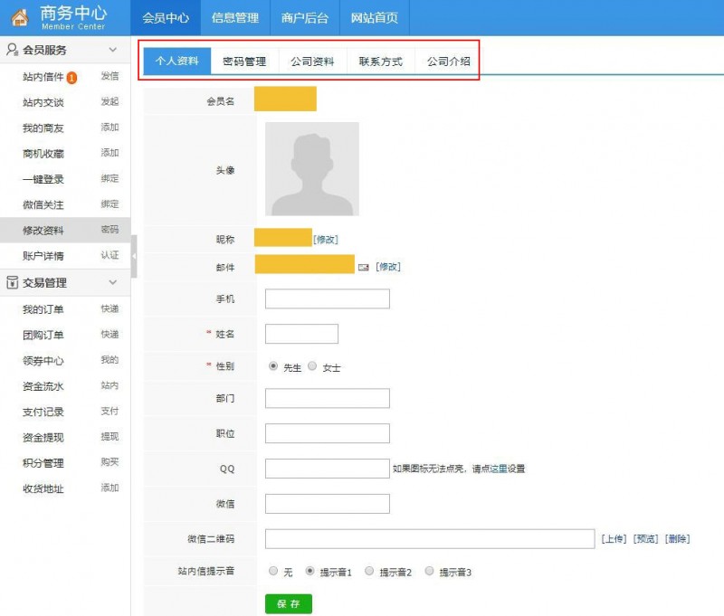The image size is (724, 616).
Task: Click the QQ input field
Action: [328, 469]
